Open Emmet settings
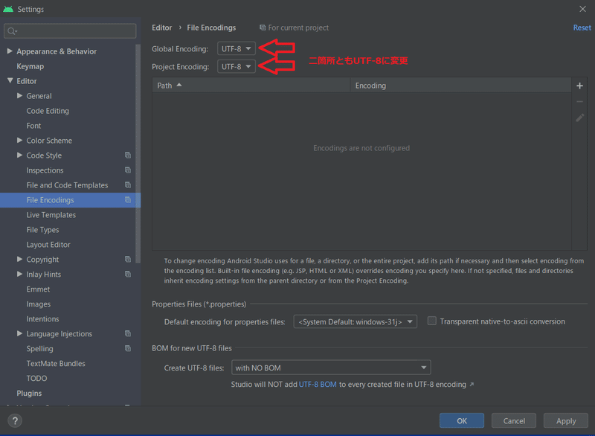Screen dimensions: 595x436 pyautogui.click(x=38, y=289)
